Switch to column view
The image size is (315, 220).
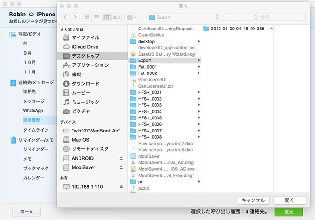[x=107, y=17]
